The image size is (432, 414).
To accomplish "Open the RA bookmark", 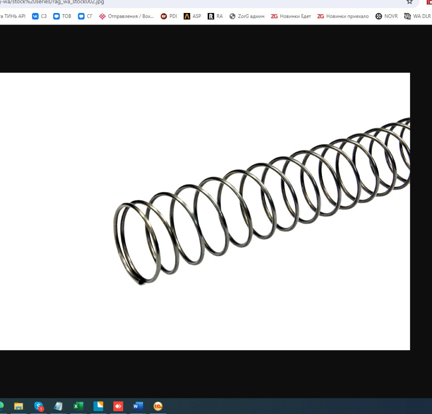I will [x=215, y=16].
